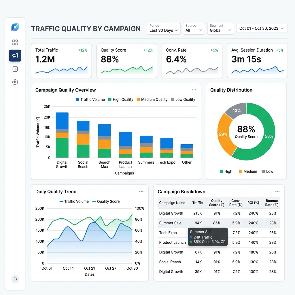This screenshot has height=295, width=295.
Task: Sort by Traffic column header
Action: pyautogui.click(x=198, y=203)
